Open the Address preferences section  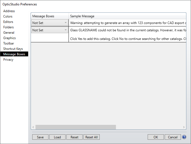coord(9,11)
